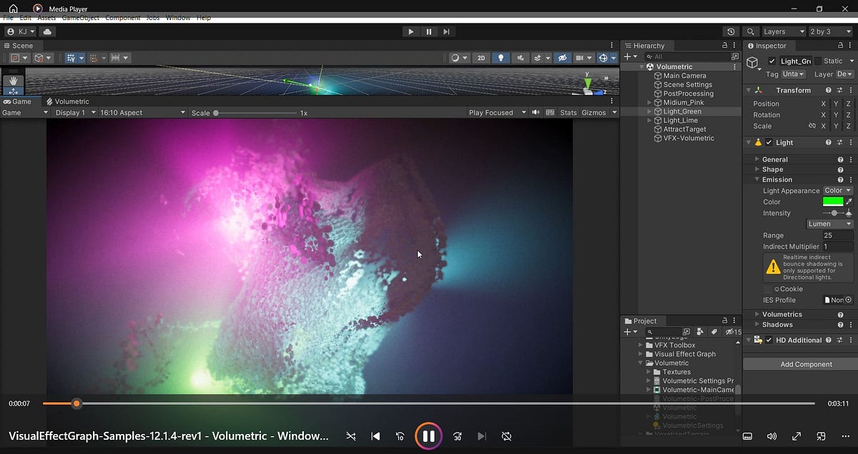Screen dimensions: 858x454
Task: Toggle scene lighting bulb icon
Action: point(501,58)
